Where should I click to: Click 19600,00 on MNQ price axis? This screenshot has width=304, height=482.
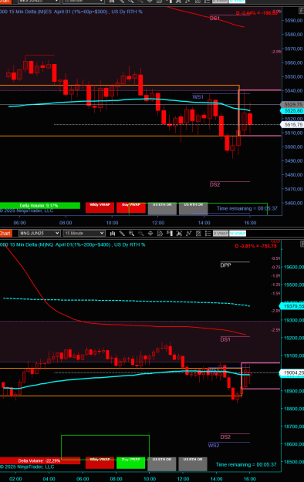coord(294,267)
